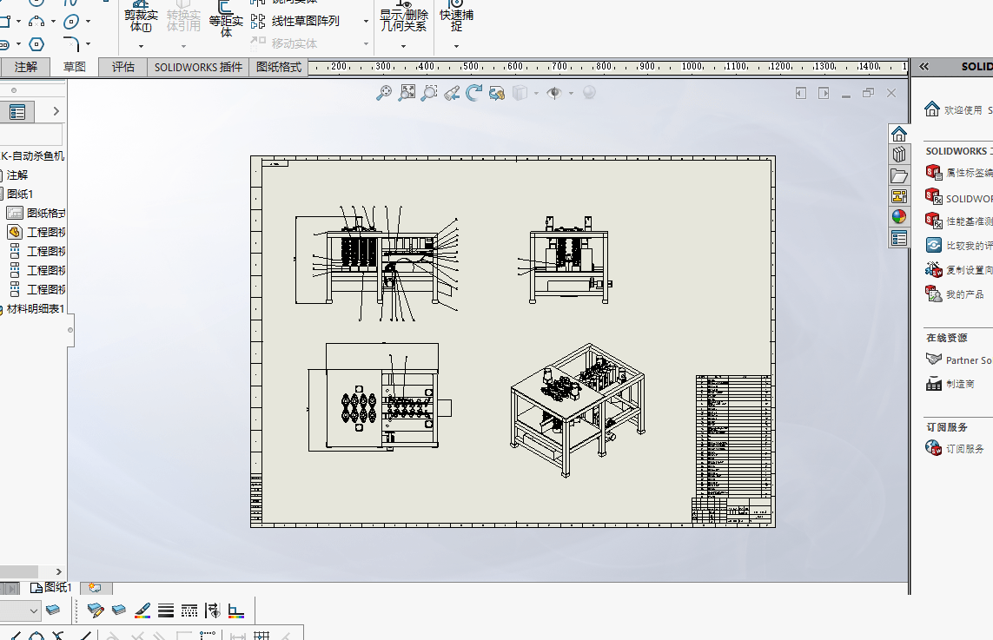Select the Sketch Fillet tool

click(71, 44)
